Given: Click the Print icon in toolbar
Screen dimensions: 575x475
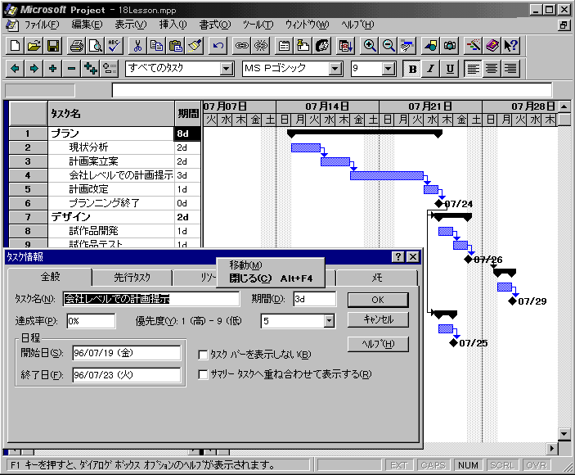Looking at the screenshot, I should pos(76,46).
